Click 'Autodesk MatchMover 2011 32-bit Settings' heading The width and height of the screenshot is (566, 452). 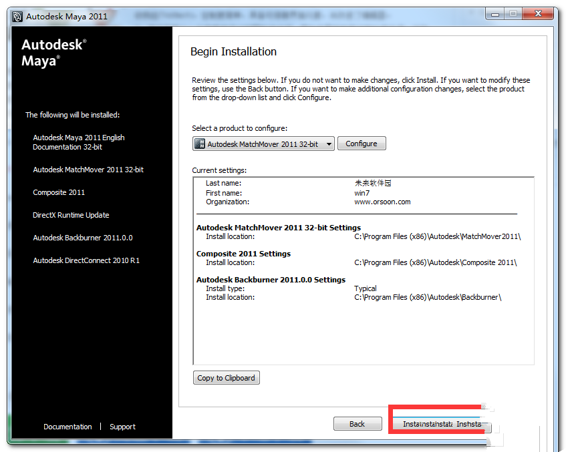[279, 228]
